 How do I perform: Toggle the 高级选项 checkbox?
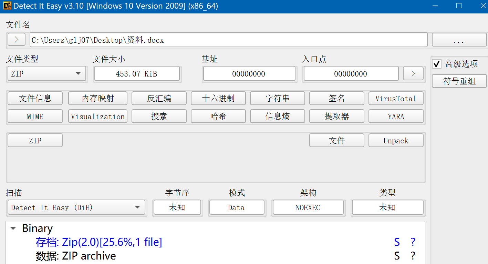(x=437, y=64)
